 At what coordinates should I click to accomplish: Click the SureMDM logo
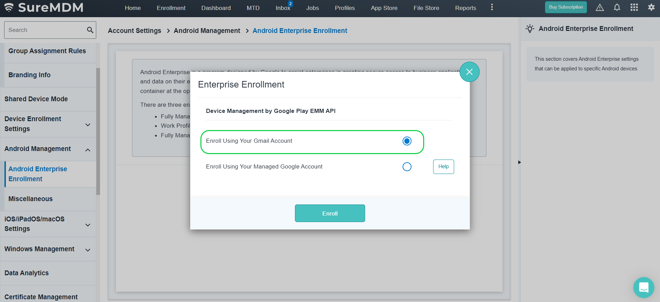[44, 8]
